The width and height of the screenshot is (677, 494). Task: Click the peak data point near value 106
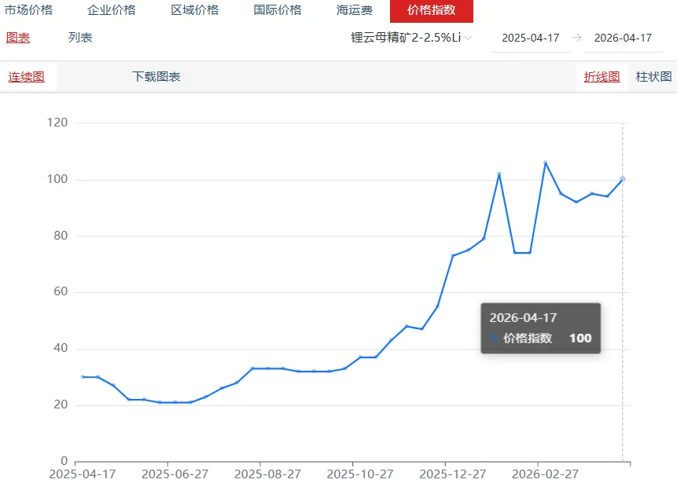coord(547,163)
